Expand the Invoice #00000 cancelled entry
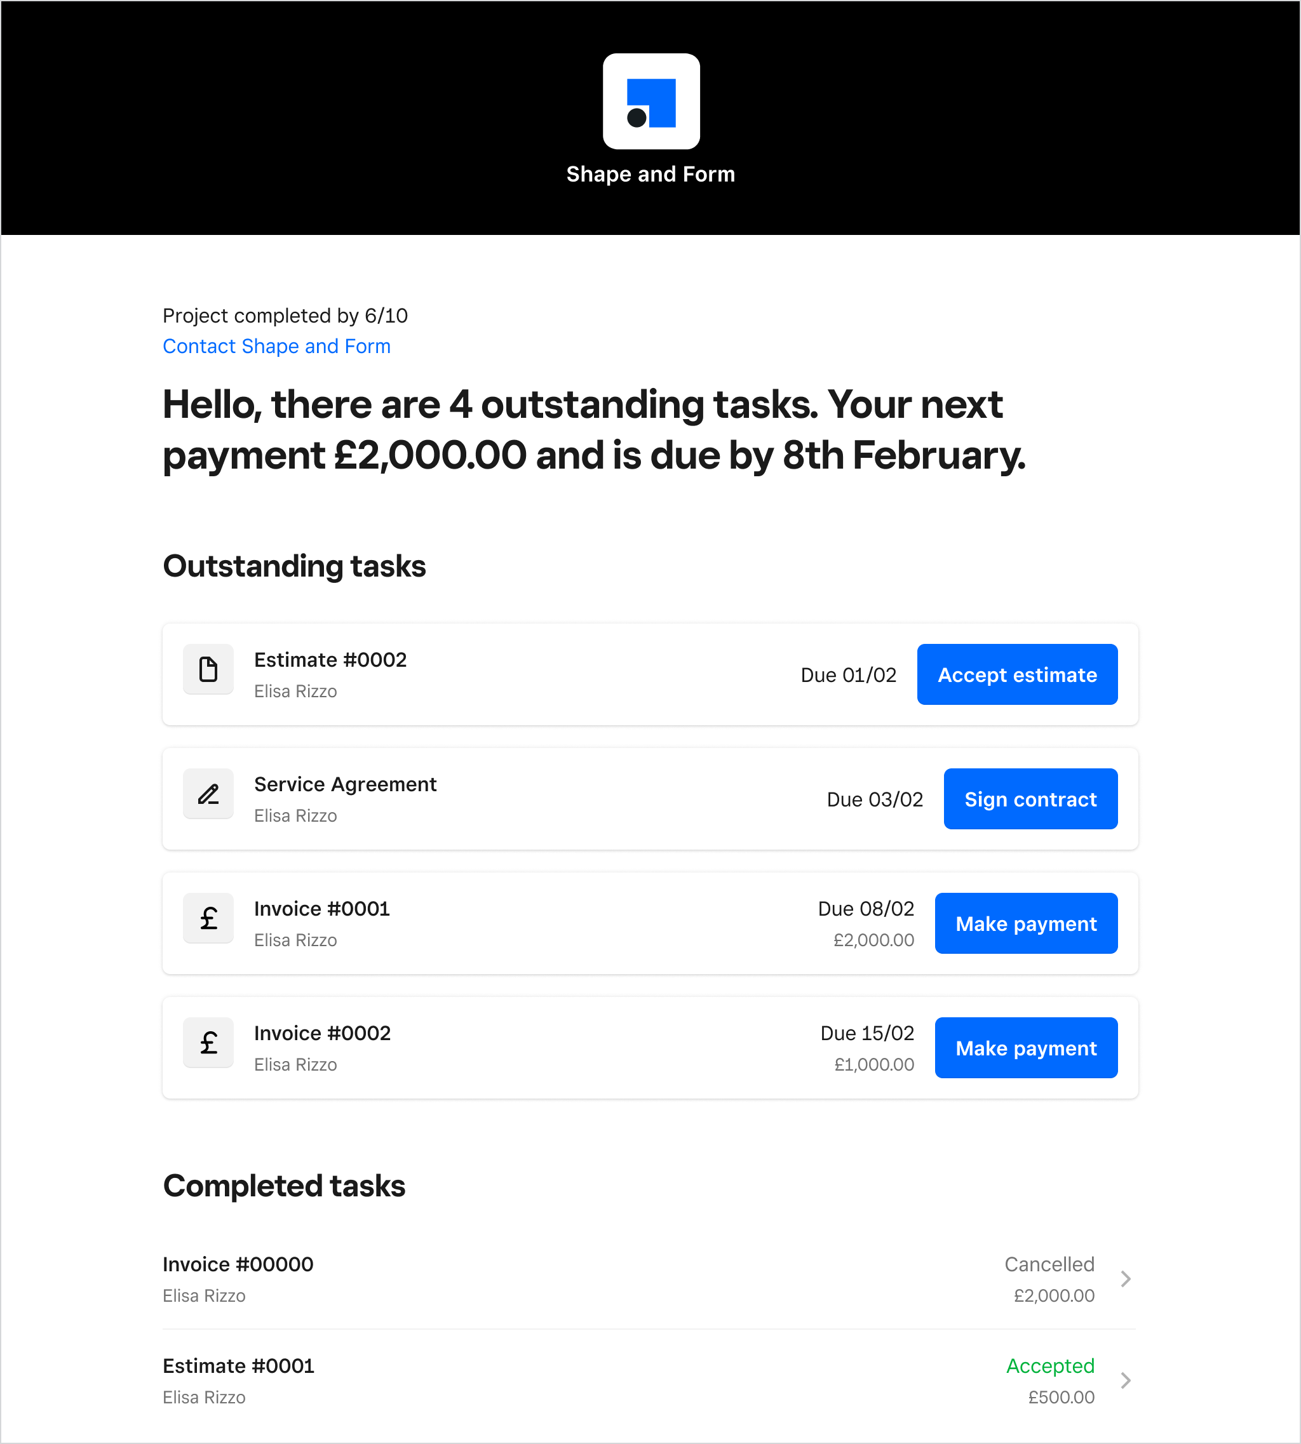The image size is (1301, 1444). (1125, 1279)
